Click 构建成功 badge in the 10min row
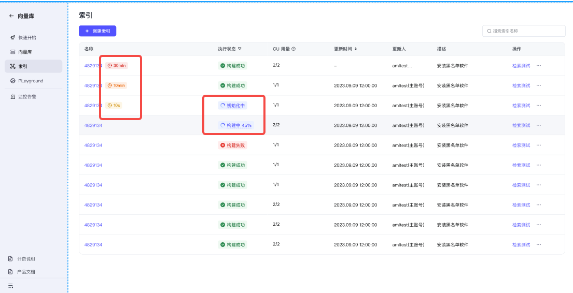 click(232, 85)
